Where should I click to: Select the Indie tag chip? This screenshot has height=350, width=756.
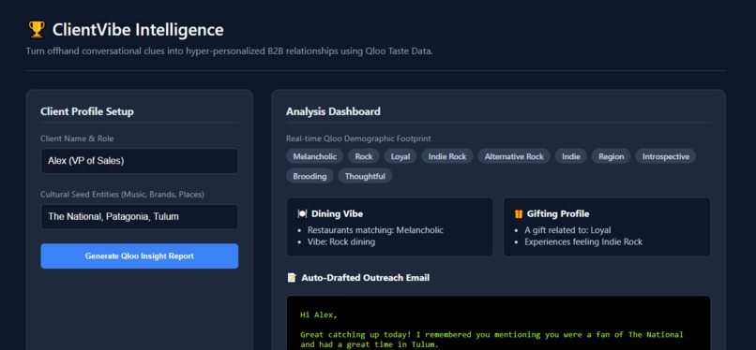tap(571, 156)
